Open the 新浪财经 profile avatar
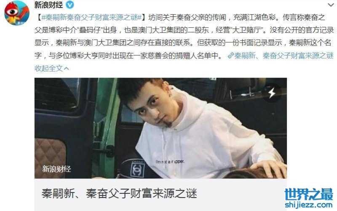This screenshot has width=337, height=211. pyautogui.click(x=17, y=13)
